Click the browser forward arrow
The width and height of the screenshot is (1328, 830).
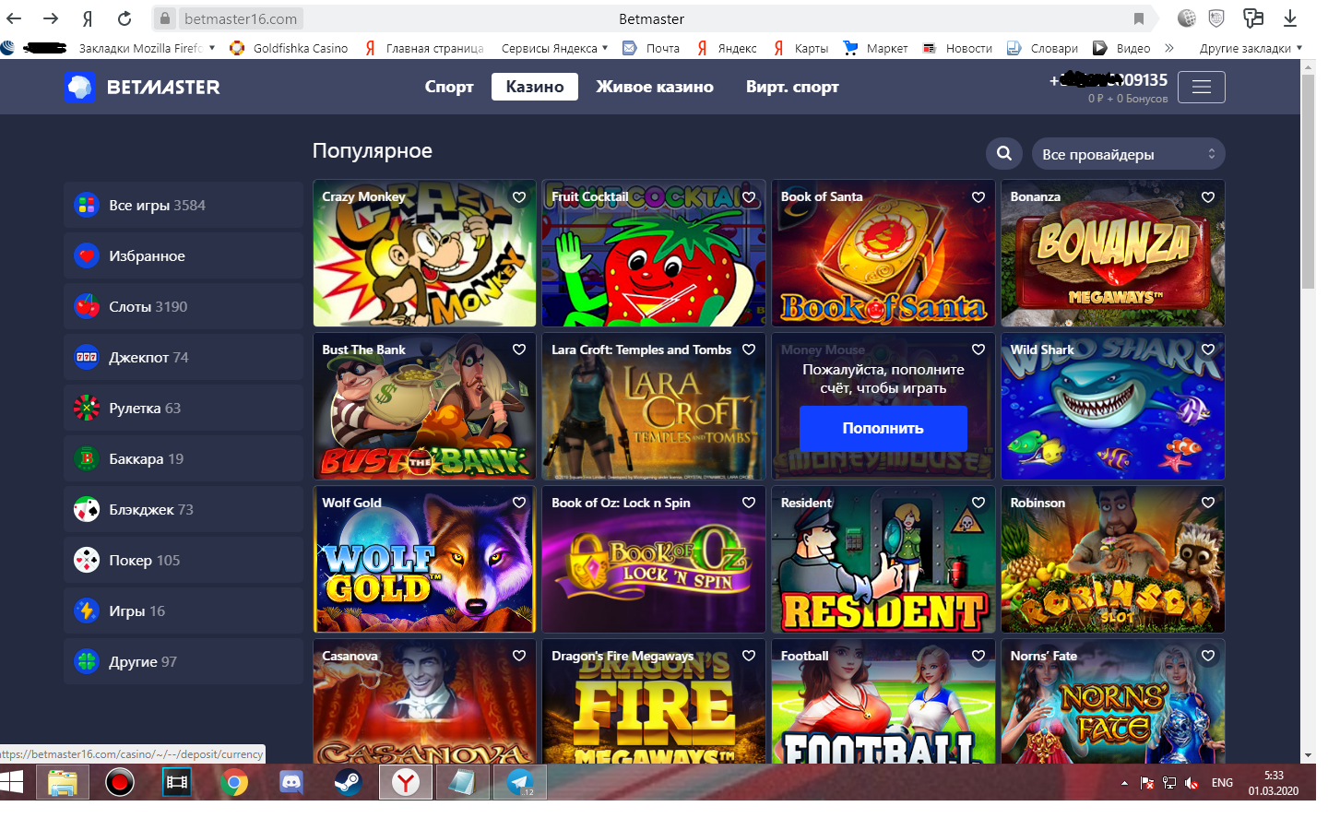(x=51, y=18)
